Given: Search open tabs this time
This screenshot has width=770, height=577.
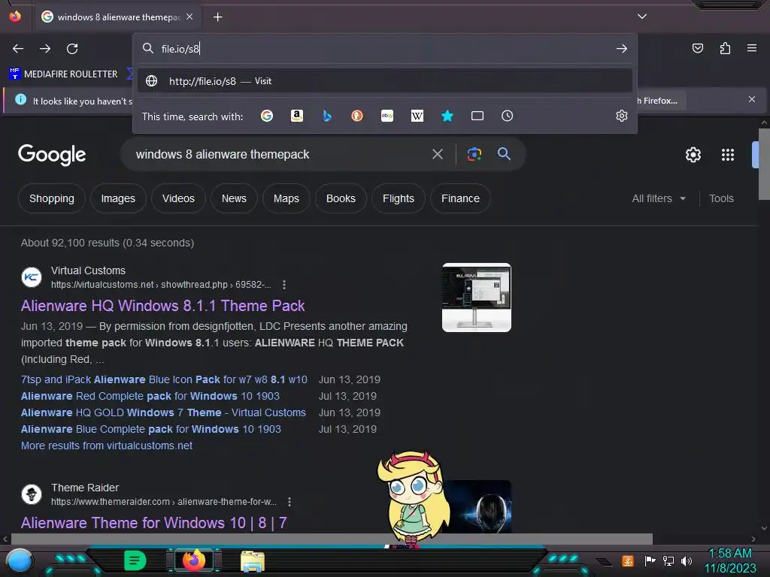Looking at the screenshot, I should 477,116.
